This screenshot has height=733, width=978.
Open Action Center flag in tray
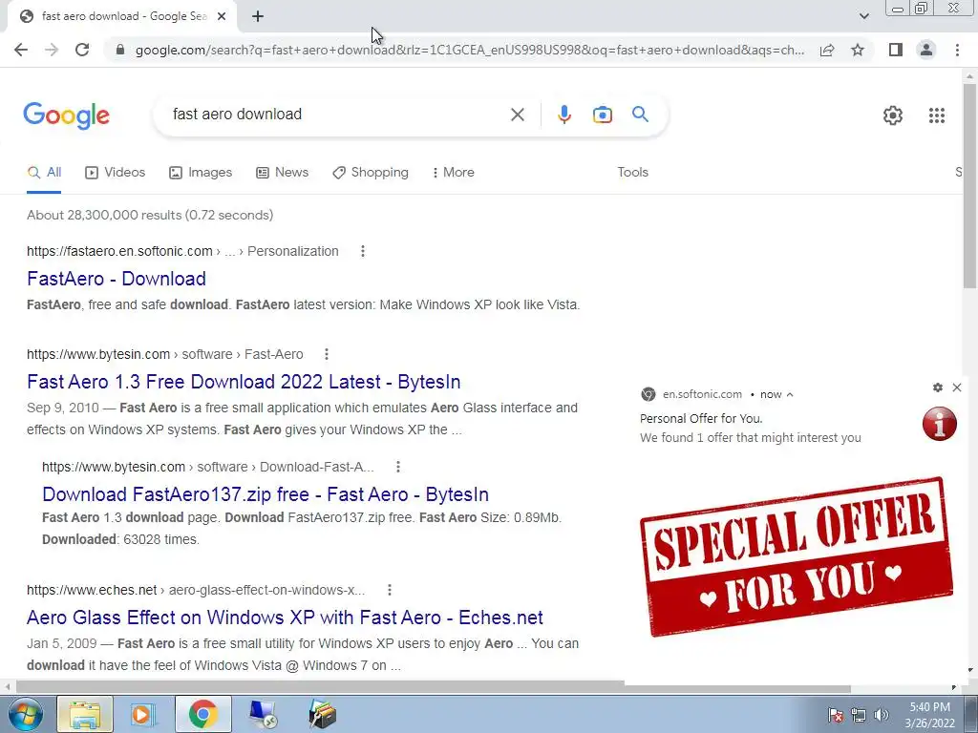click(x=836, y=715)
